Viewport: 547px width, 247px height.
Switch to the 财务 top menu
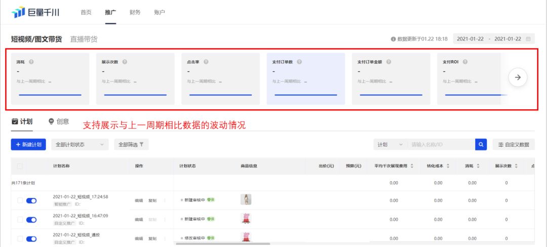[135, 12]
